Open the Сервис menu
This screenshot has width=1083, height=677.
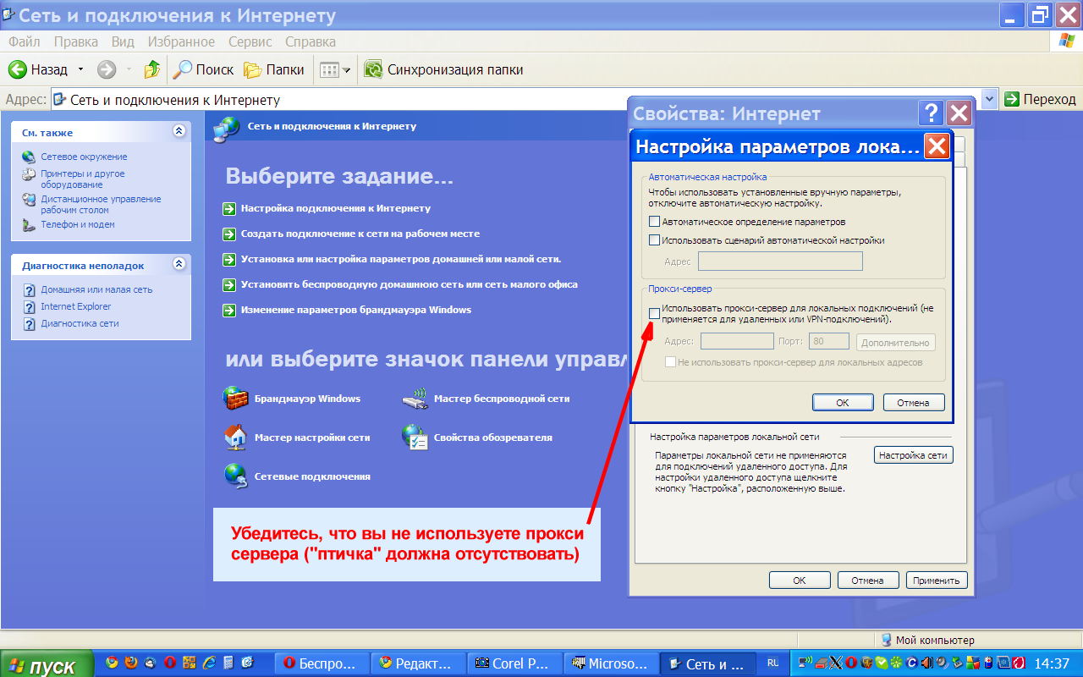coord(250,41)
